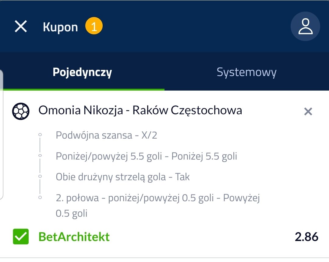Select the Podwójna szansa - X/2 selection
329x262 pixels.
[x=106, y=135]
